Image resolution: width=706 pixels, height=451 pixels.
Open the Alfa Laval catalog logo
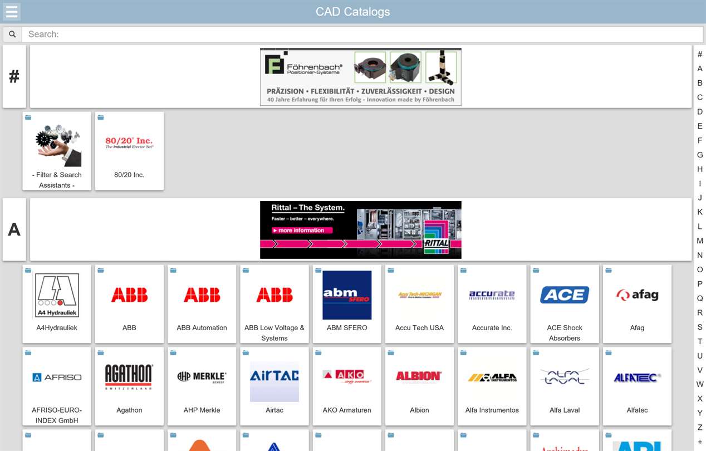[x=565, y=378]
